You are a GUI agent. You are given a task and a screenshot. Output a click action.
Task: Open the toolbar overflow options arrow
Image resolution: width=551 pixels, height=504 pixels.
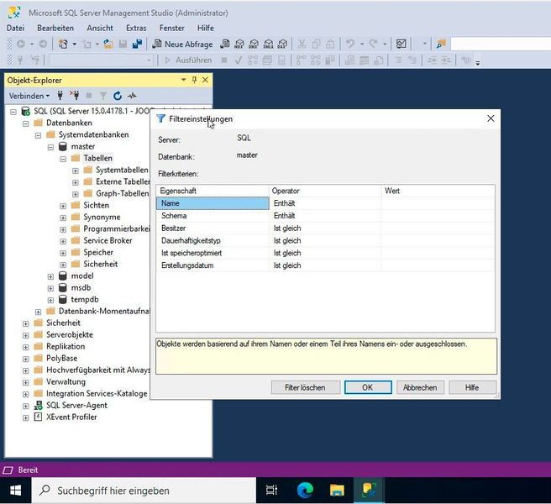pyautogui.click(x=478, y=63)
